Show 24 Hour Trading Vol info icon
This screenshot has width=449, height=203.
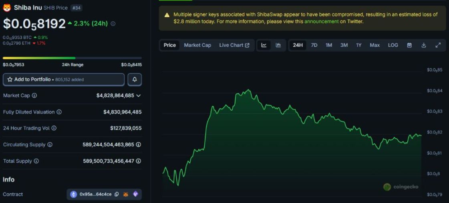point(54,128)
